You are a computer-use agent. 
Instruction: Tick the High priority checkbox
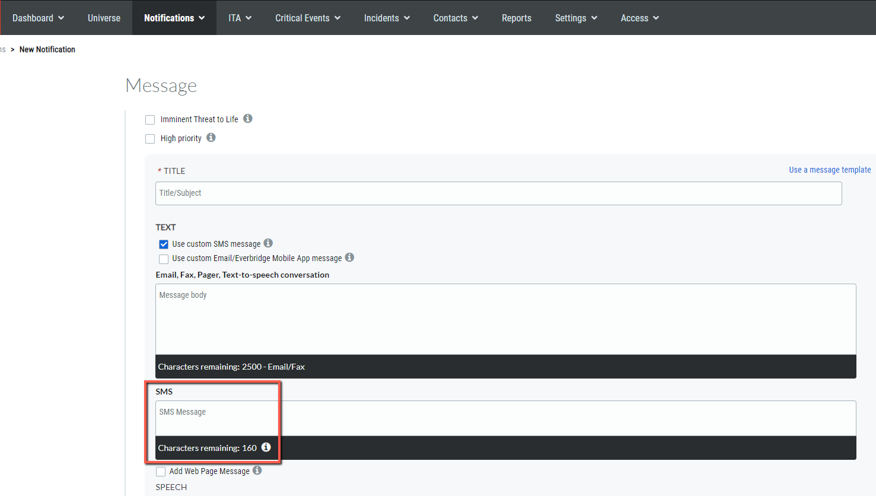coord(150,139)
